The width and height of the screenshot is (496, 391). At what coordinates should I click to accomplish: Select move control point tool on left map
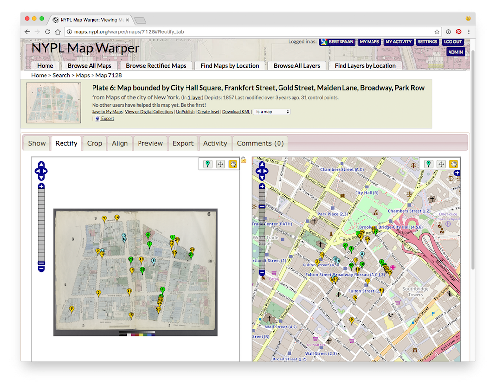pyautogui.click(x=220, y=164)
